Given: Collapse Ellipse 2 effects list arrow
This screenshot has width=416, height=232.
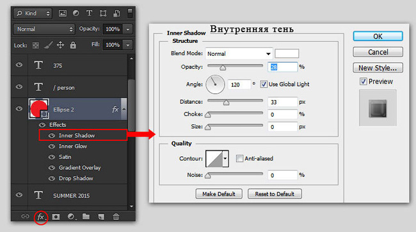Looking at the screenshot, I should 124,109.
